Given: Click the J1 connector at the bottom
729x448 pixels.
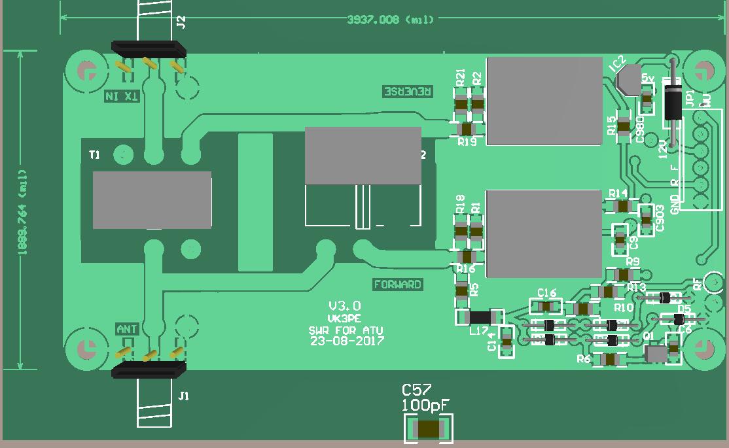Looking at the screenshot, I should click(x=149, y=371).
